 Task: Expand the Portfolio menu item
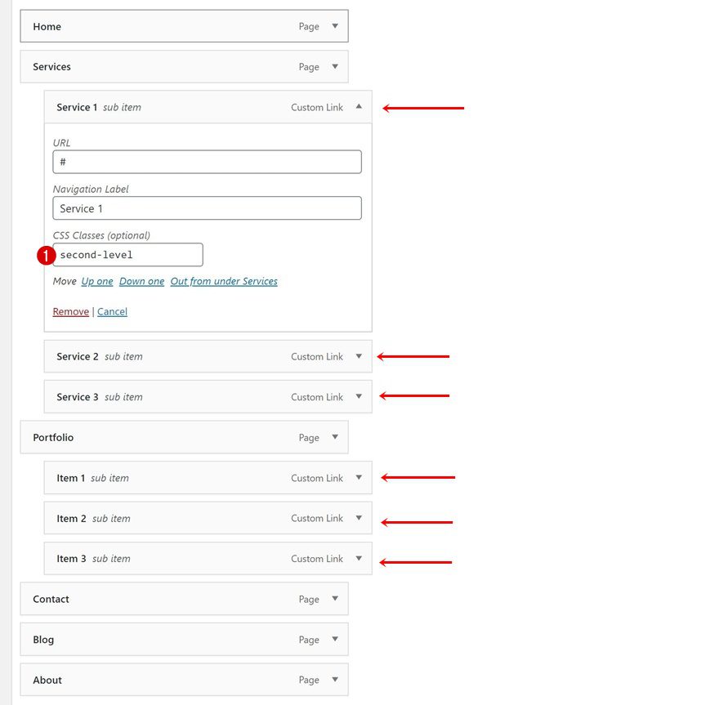pyautogui.click(x=335, y=437)
